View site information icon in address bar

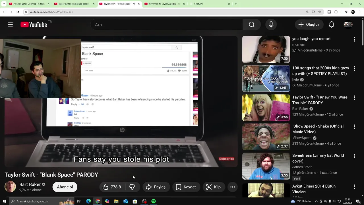pos(26,12)
